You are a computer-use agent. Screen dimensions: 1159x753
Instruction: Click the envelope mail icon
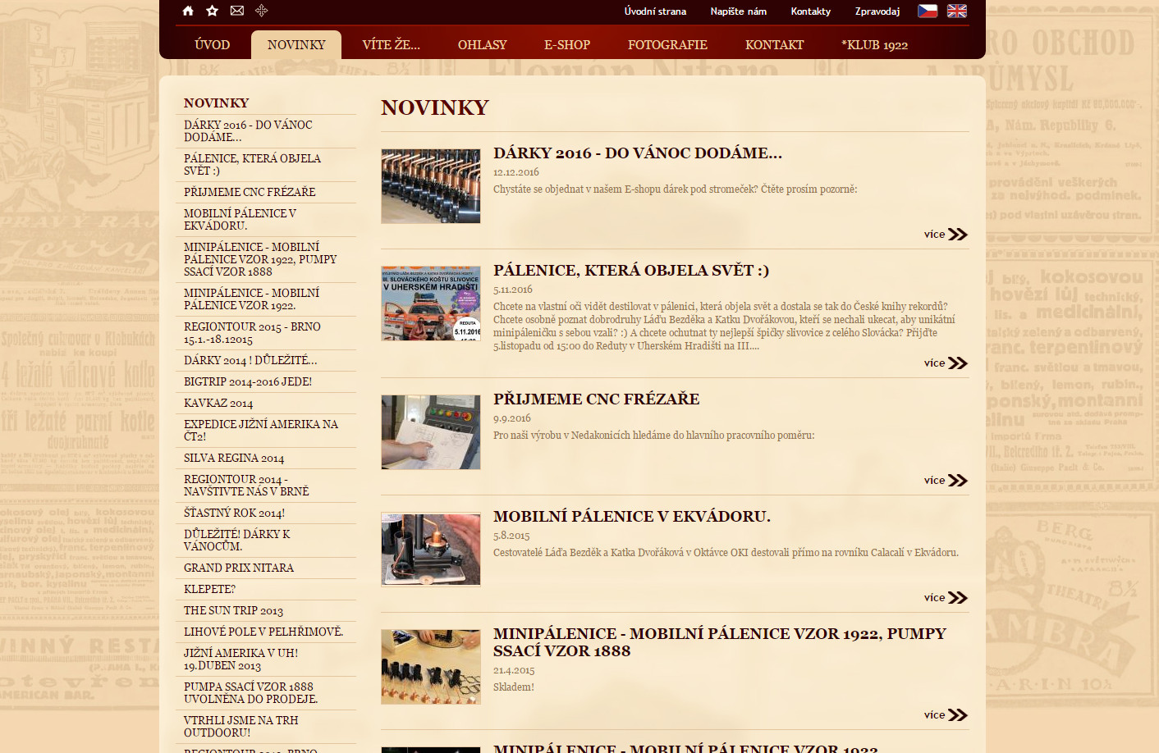pyautogui.click(x=237, y=11)
